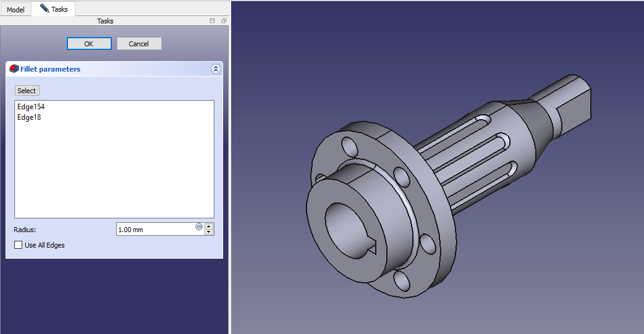Click inside the Radius input field

155,230
